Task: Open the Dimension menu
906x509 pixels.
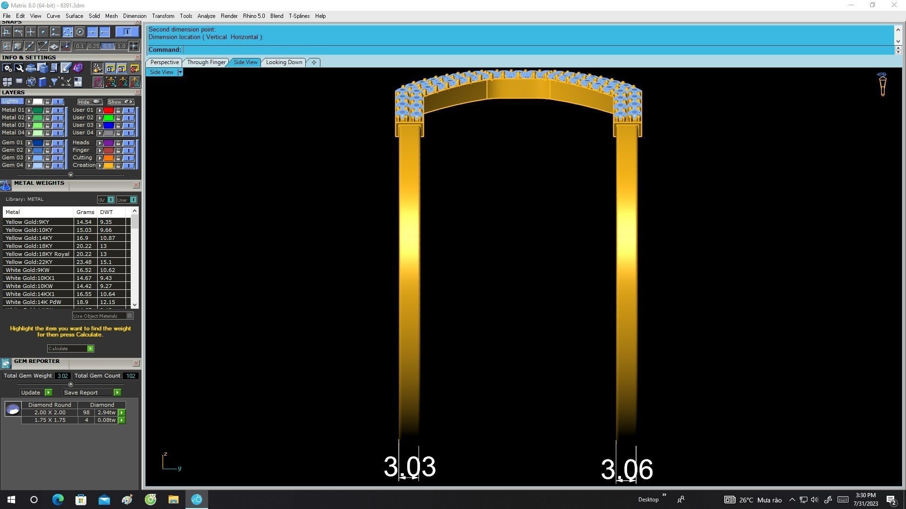Action: coord(134,16)
